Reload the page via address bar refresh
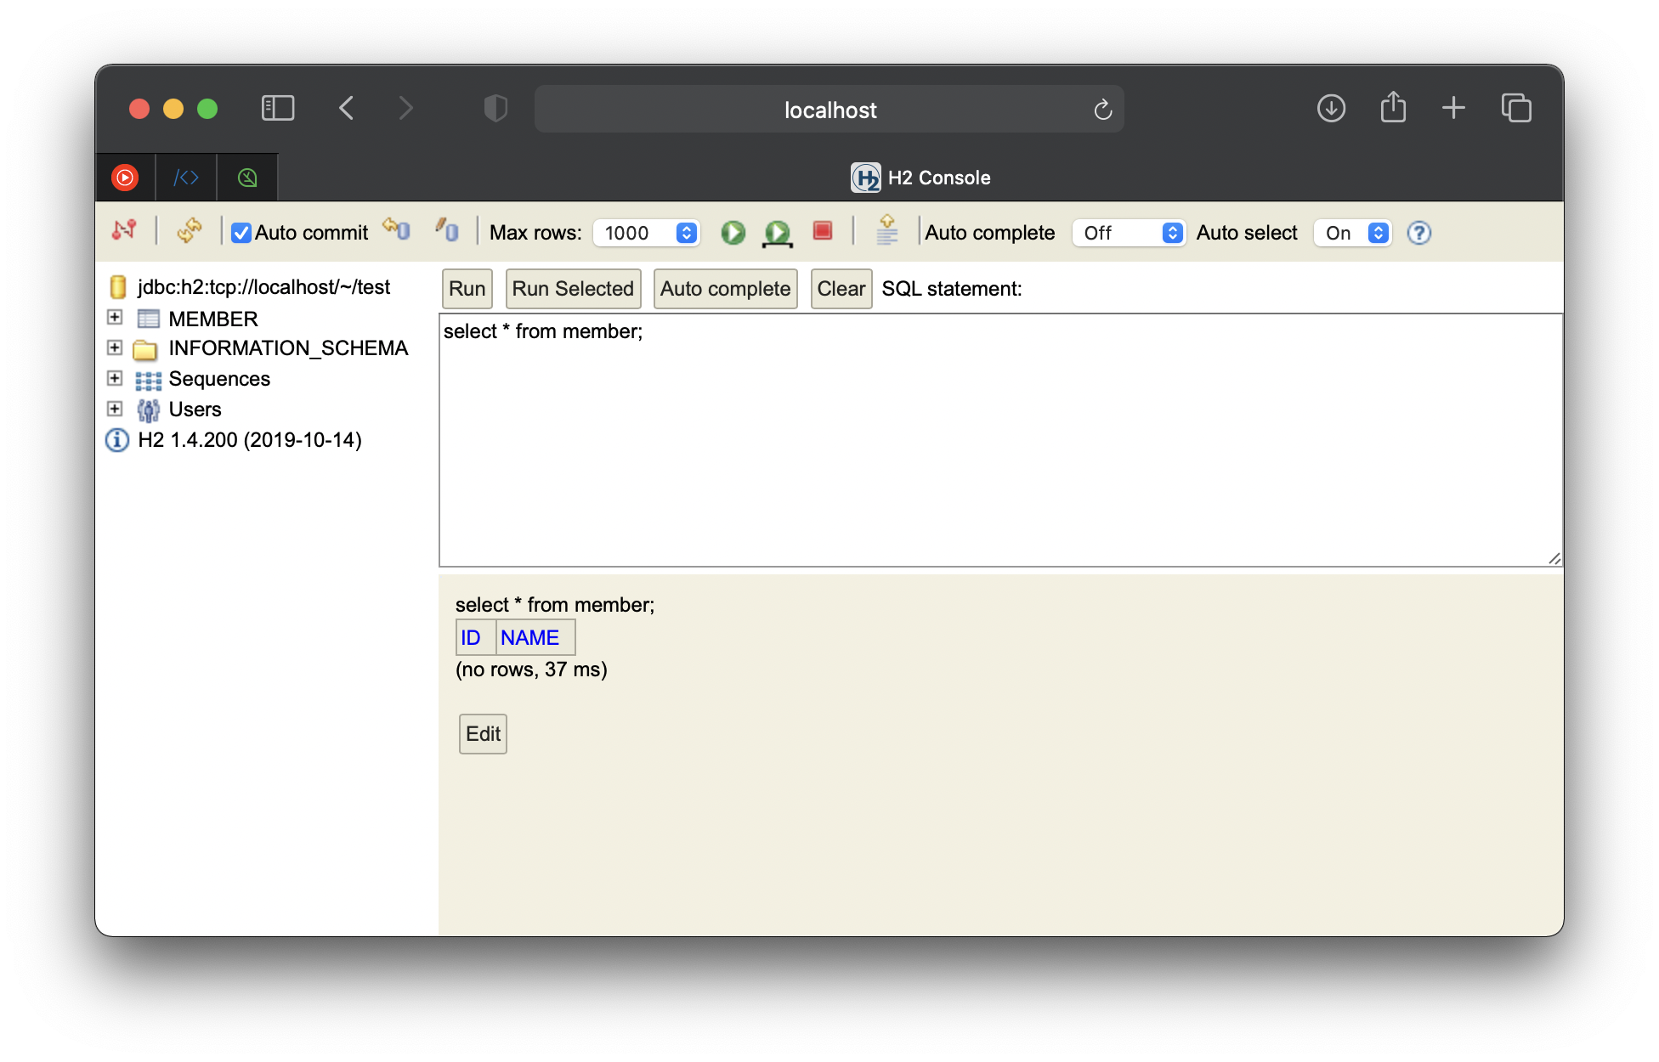Image resolution: width=1659 pixels, height=1062 pixels. [1102, 109]
